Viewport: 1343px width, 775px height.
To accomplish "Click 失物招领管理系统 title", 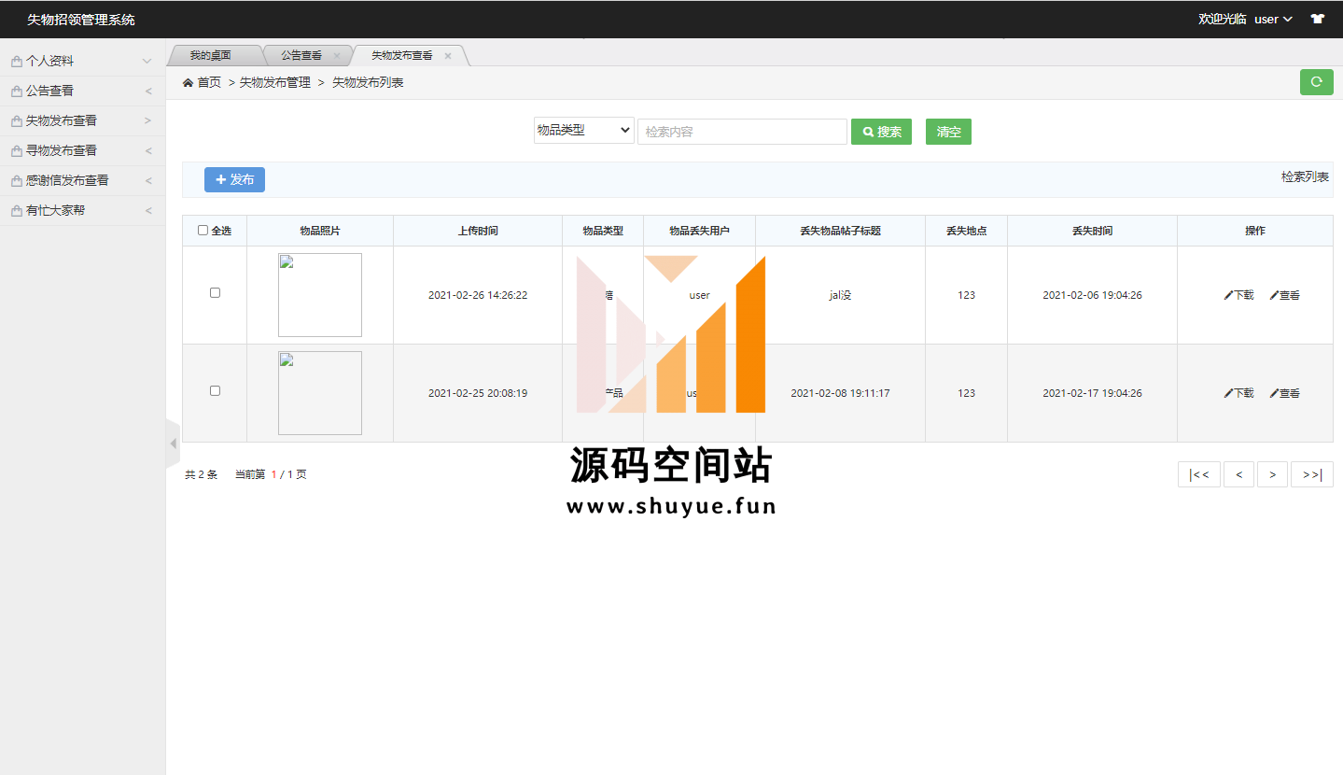I will click(x=81, y=20).
